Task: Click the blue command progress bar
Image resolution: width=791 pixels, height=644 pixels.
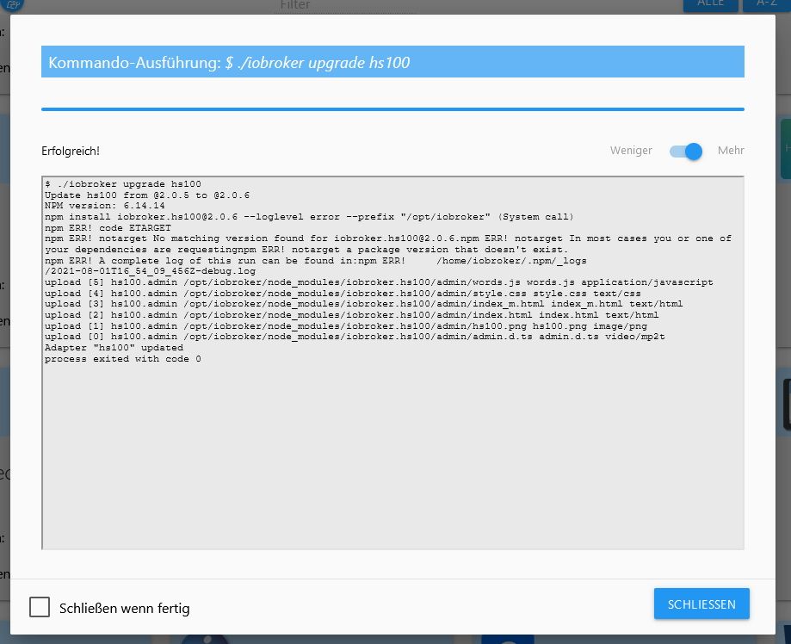Action: [392, 109]
